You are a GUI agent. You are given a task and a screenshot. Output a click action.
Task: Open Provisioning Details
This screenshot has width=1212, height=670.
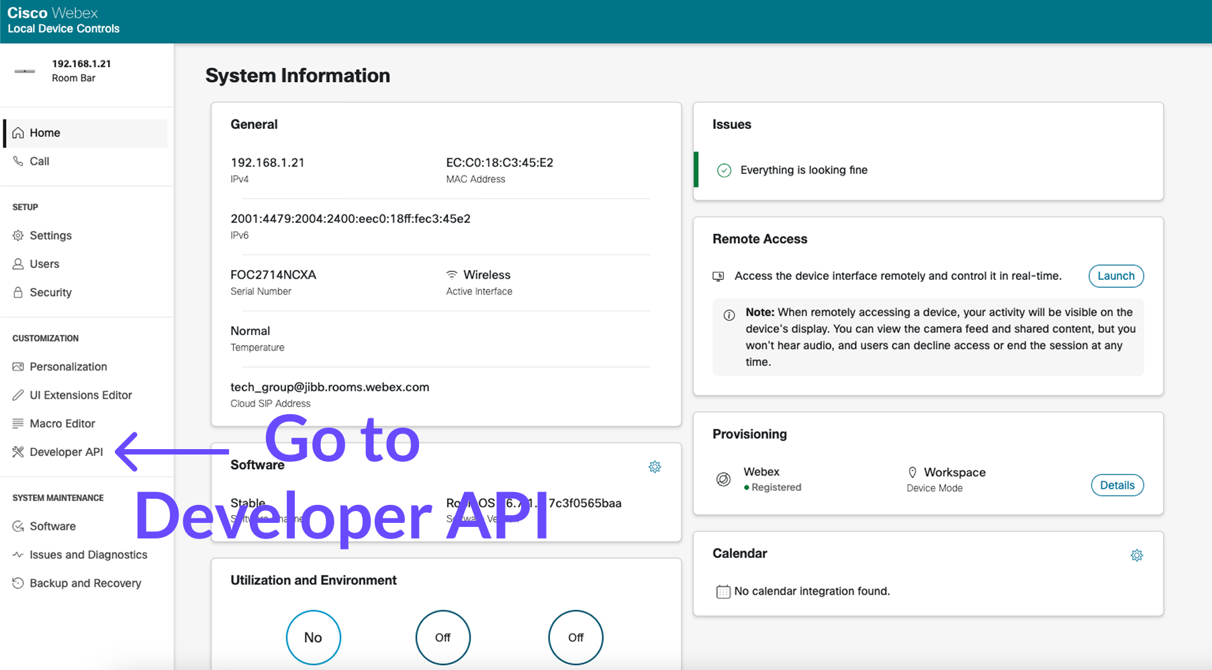[x=1117, y=485]
